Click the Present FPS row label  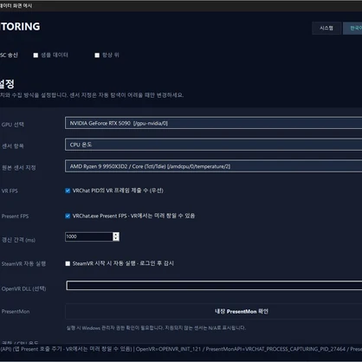[15, 217]
